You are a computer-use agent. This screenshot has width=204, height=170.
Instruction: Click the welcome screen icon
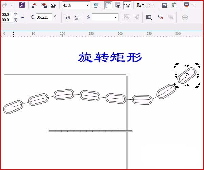click(165, 5)
